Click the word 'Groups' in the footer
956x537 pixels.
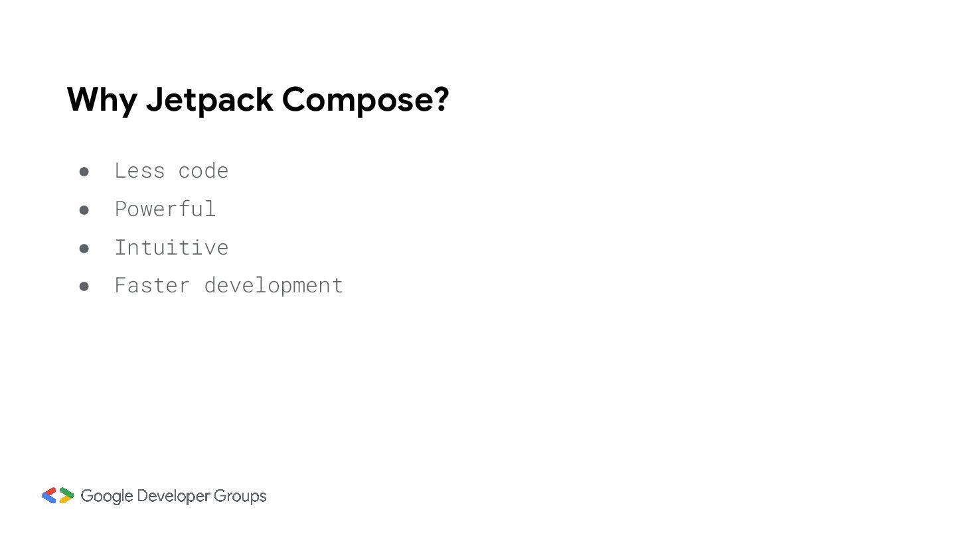[x=240, y=496]
